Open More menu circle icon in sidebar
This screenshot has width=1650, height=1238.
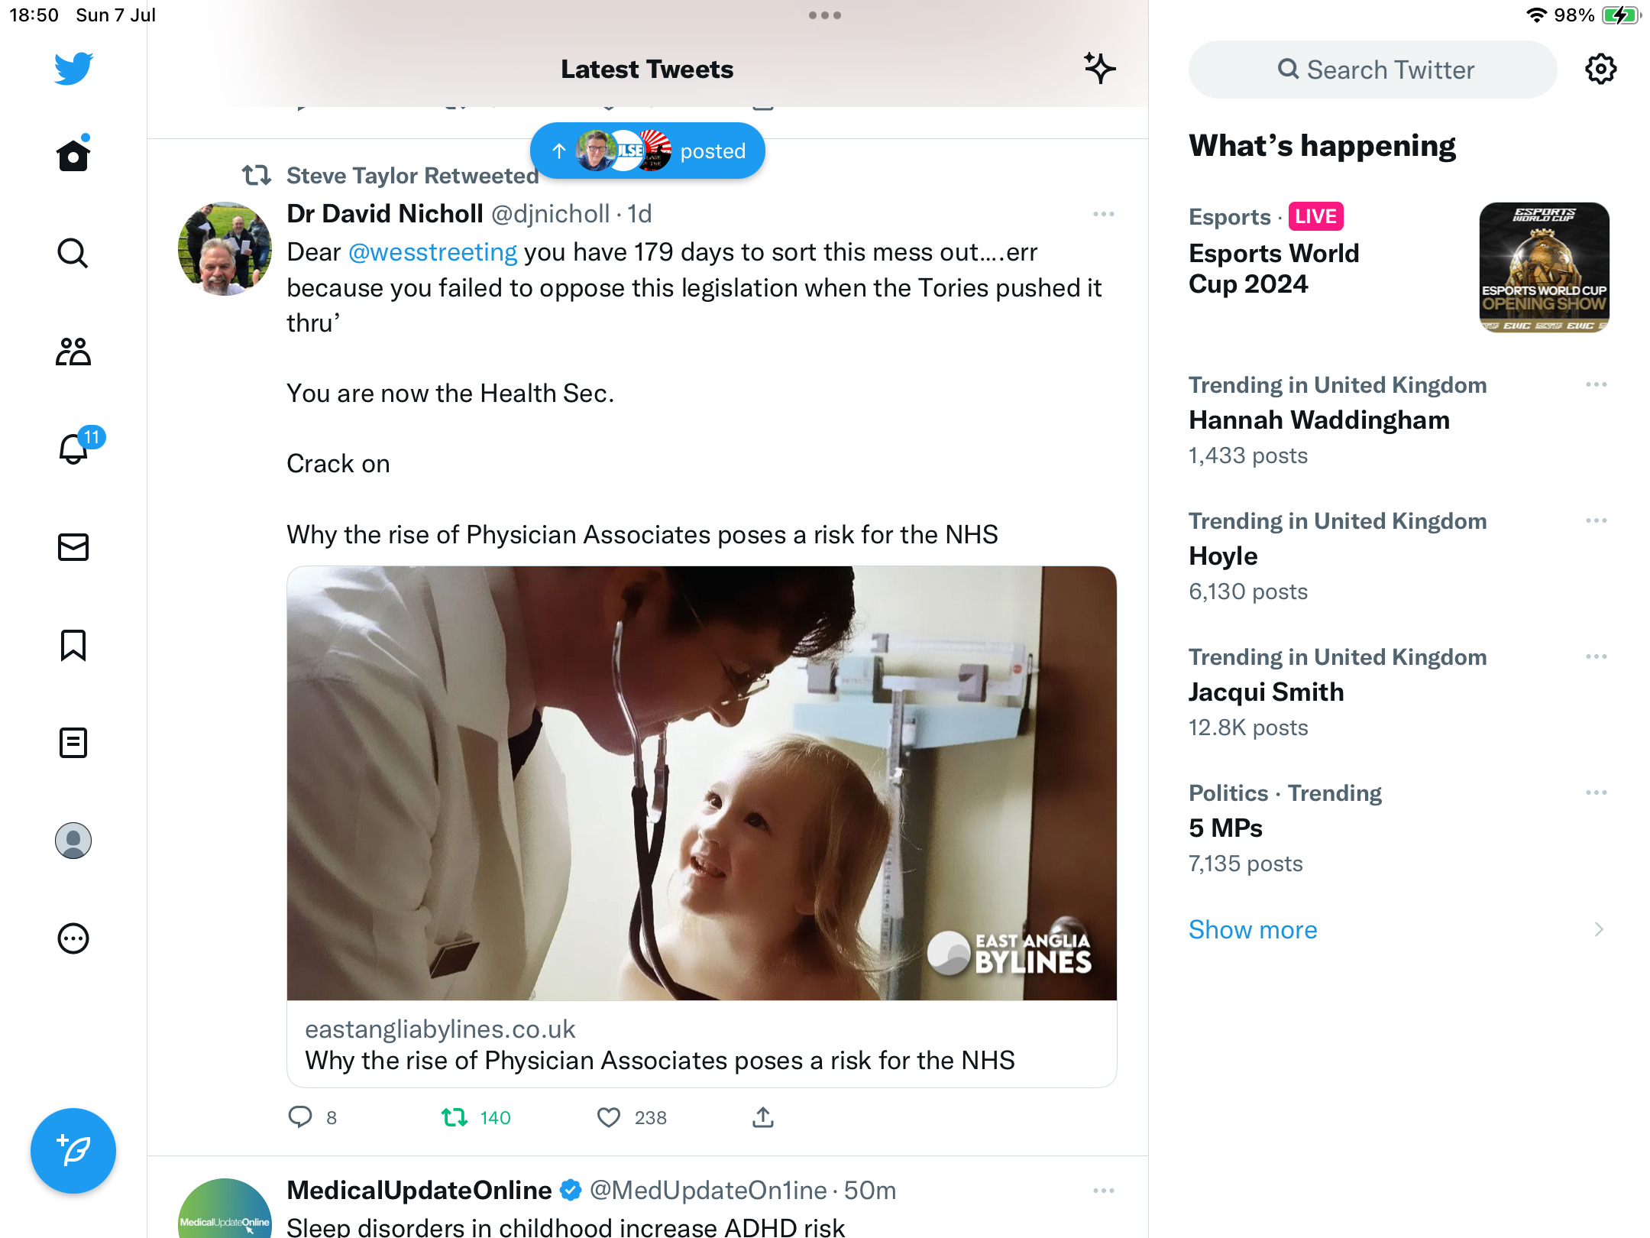[73, 938]
